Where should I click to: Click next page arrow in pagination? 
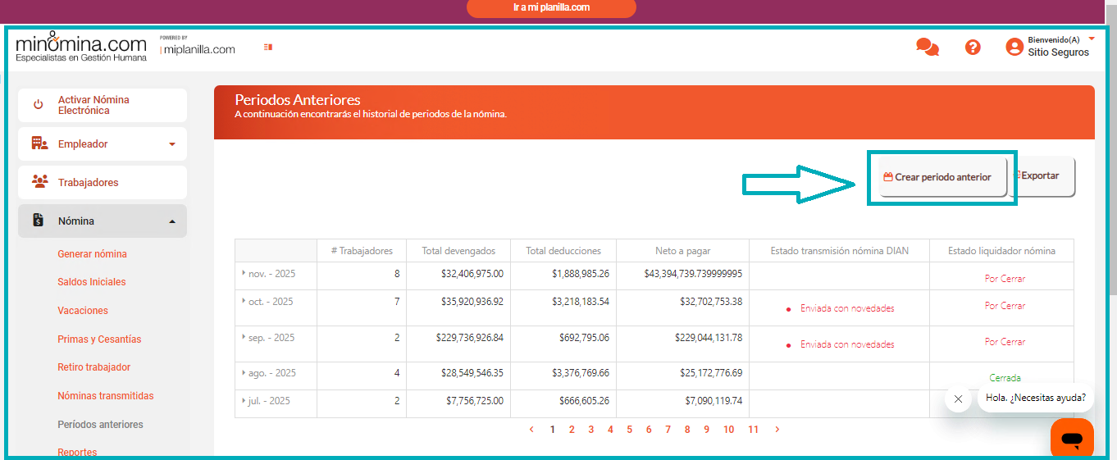[777, 430]
